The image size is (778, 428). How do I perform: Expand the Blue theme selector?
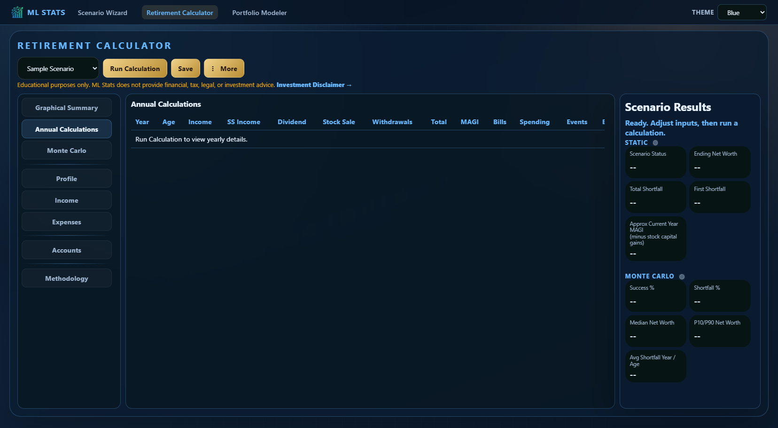[742, 13]
